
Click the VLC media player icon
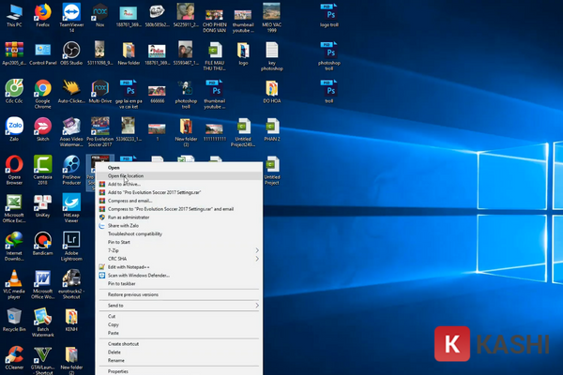14,279
